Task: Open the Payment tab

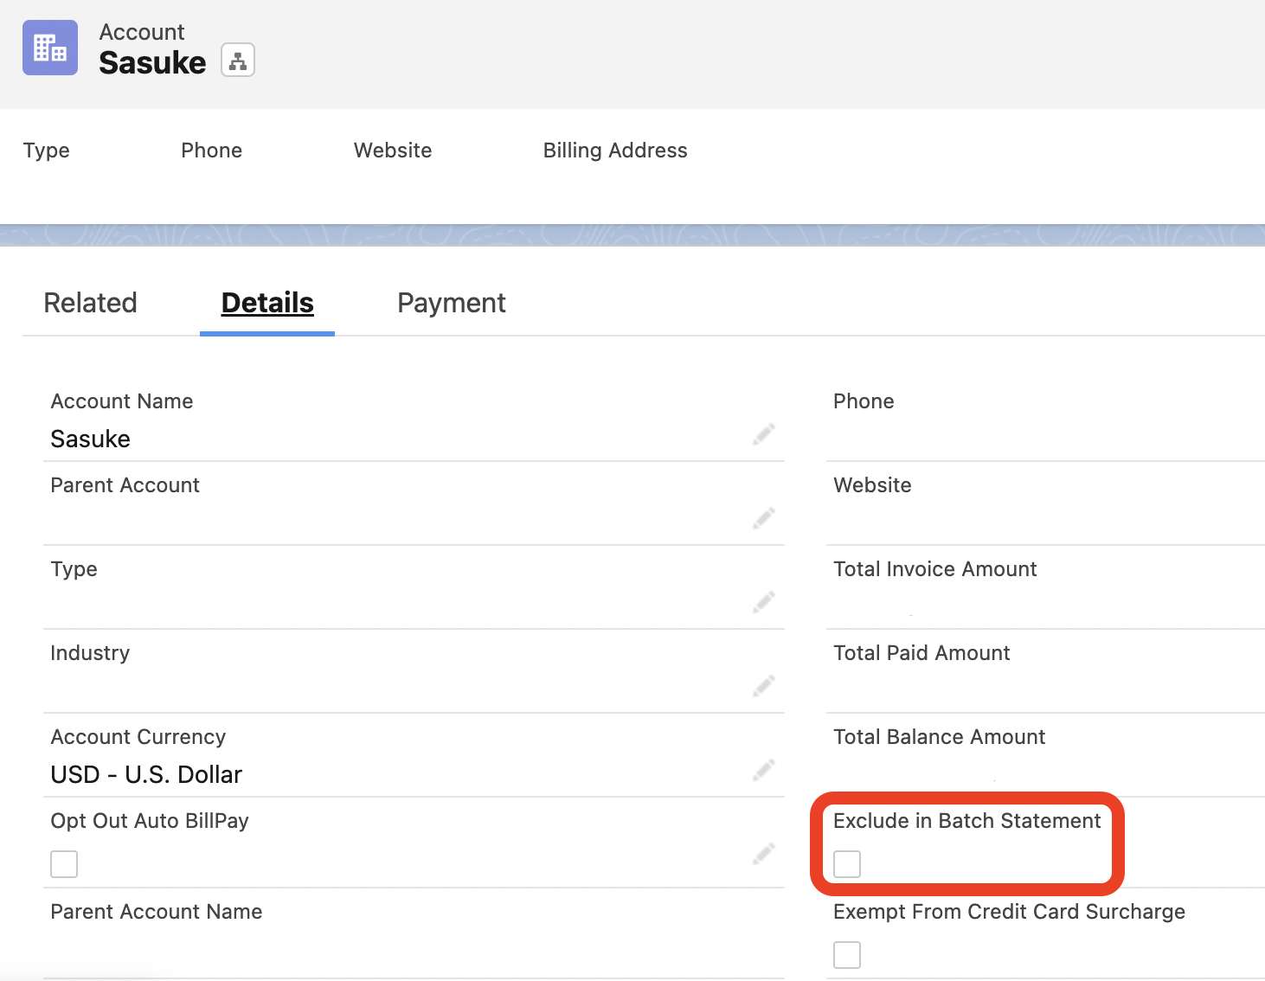Action: (x=452, y=303)
